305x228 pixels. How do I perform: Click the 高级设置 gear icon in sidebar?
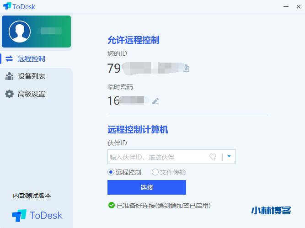[x=9, y=94]
